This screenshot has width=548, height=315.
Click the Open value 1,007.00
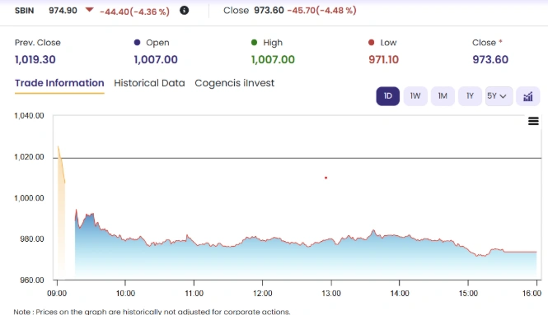pos(156,60)
